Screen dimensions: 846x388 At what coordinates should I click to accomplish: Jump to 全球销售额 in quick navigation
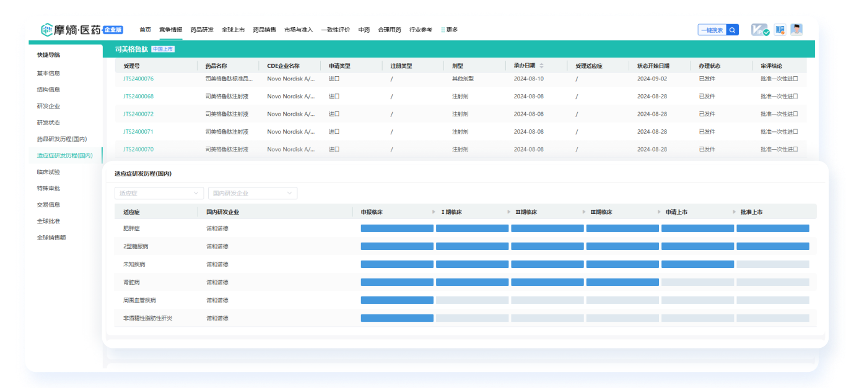point(51,238)
